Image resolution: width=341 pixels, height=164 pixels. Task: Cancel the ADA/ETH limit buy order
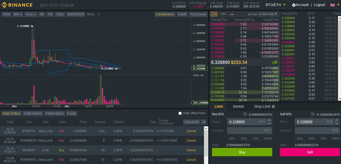click(x=191, y=150)
